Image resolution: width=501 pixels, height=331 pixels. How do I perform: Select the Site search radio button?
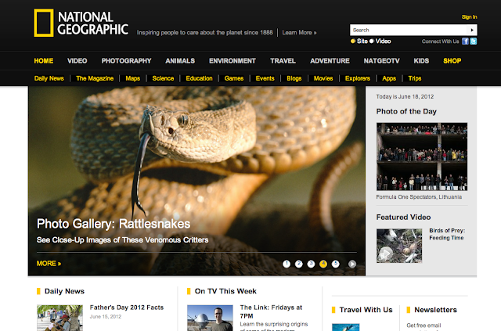353,41
